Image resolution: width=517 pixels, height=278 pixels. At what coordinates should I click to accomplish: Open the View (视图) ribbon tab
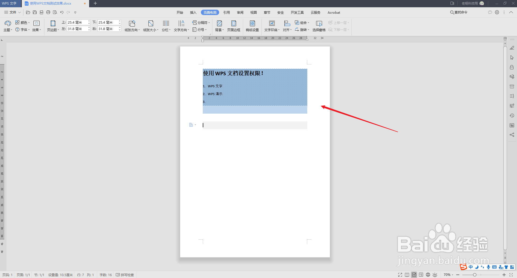tap(254, 12)
